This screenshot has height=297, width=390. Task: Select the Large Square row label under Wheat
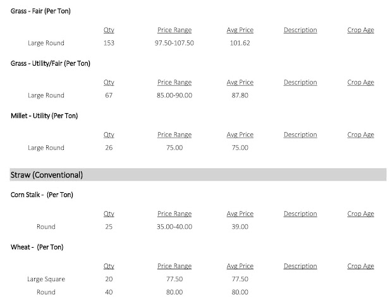click(46, 279)
